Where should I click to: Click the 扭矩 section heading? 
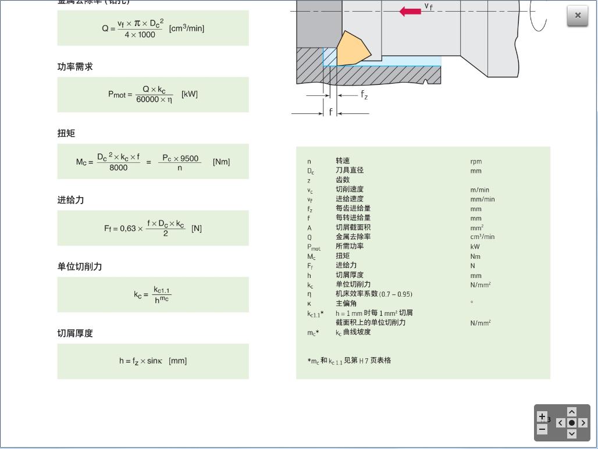click(x=66, y=133)
